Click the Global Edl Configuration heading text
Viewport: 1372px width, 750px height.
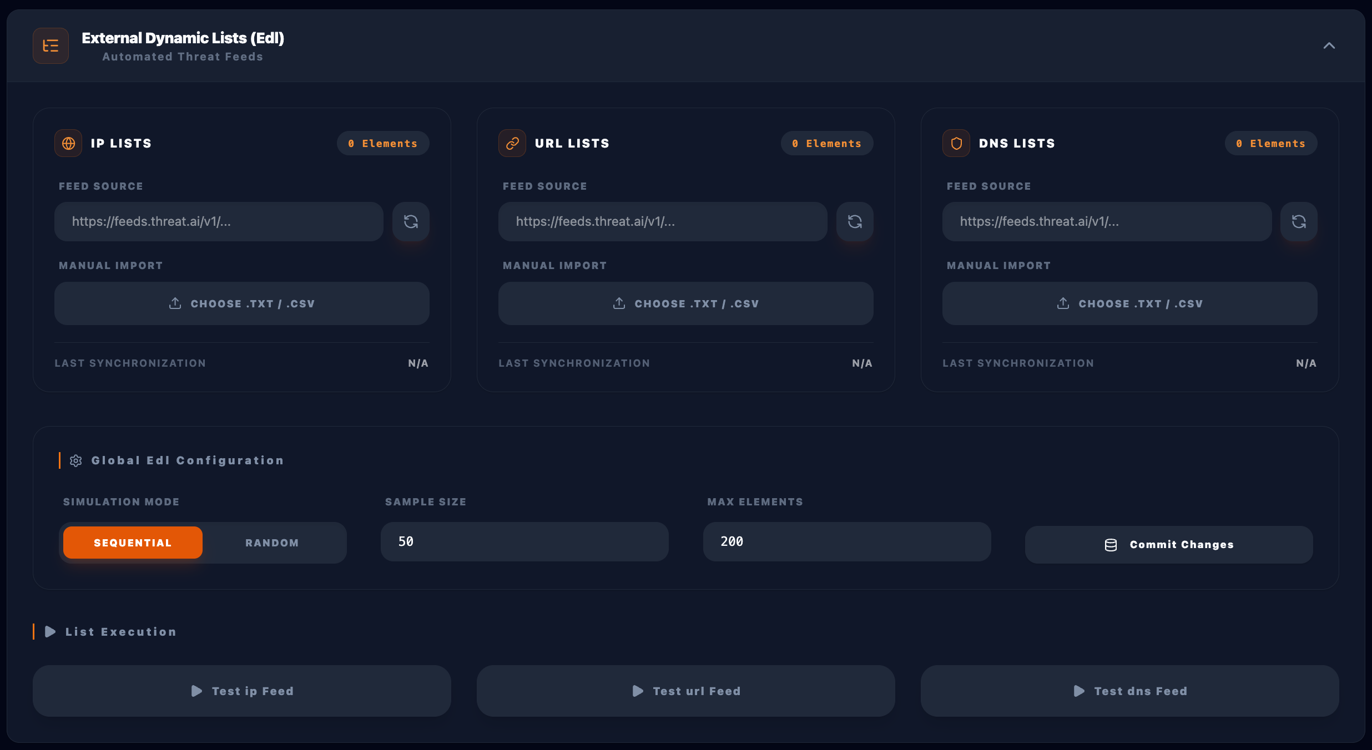(x=188, y=460)
